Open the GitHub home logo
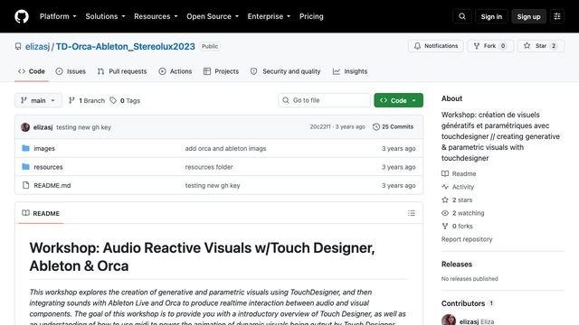The image size is (579, 325). (22, 16)
